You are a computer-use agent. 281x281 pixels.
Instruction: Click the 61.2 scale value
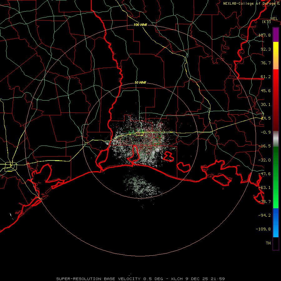[266, 77]
